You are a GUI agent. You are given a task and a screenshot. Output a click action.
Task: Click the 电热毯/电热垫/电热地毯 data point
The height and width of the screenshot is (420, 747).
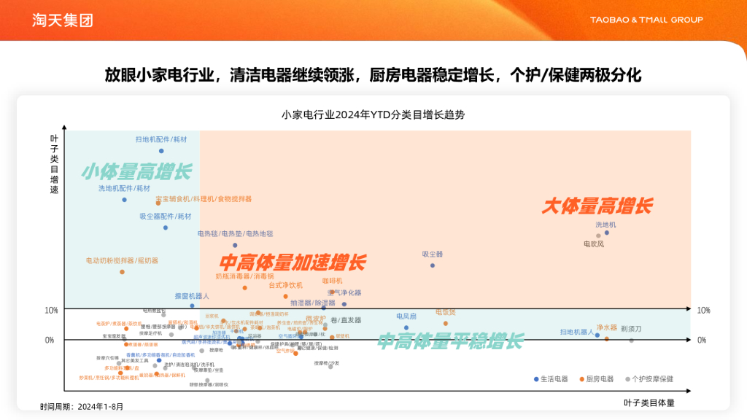pos(235,245)
